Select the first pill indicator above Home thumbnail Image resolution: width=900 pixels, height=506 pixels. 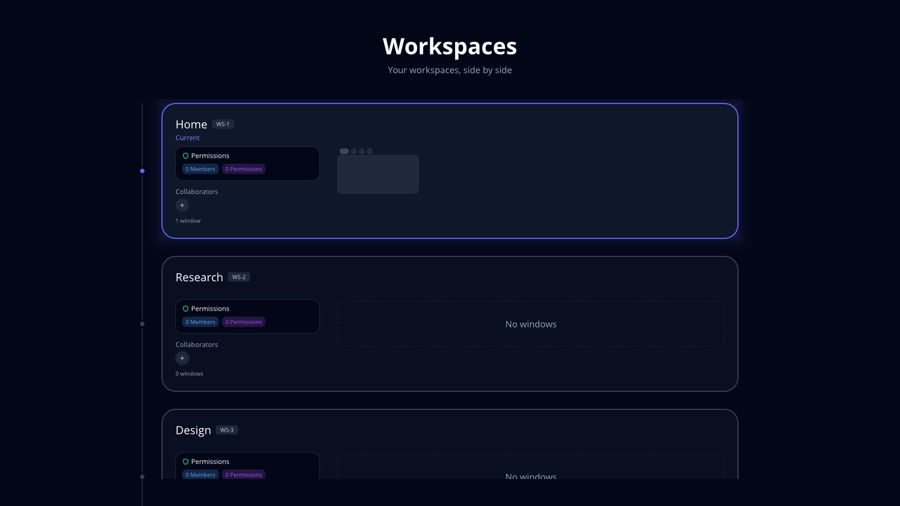[344, 151]
